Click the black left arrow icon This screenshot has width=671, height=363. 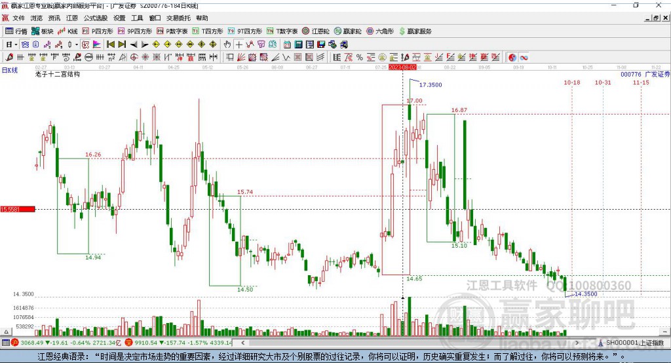[134, 45]
